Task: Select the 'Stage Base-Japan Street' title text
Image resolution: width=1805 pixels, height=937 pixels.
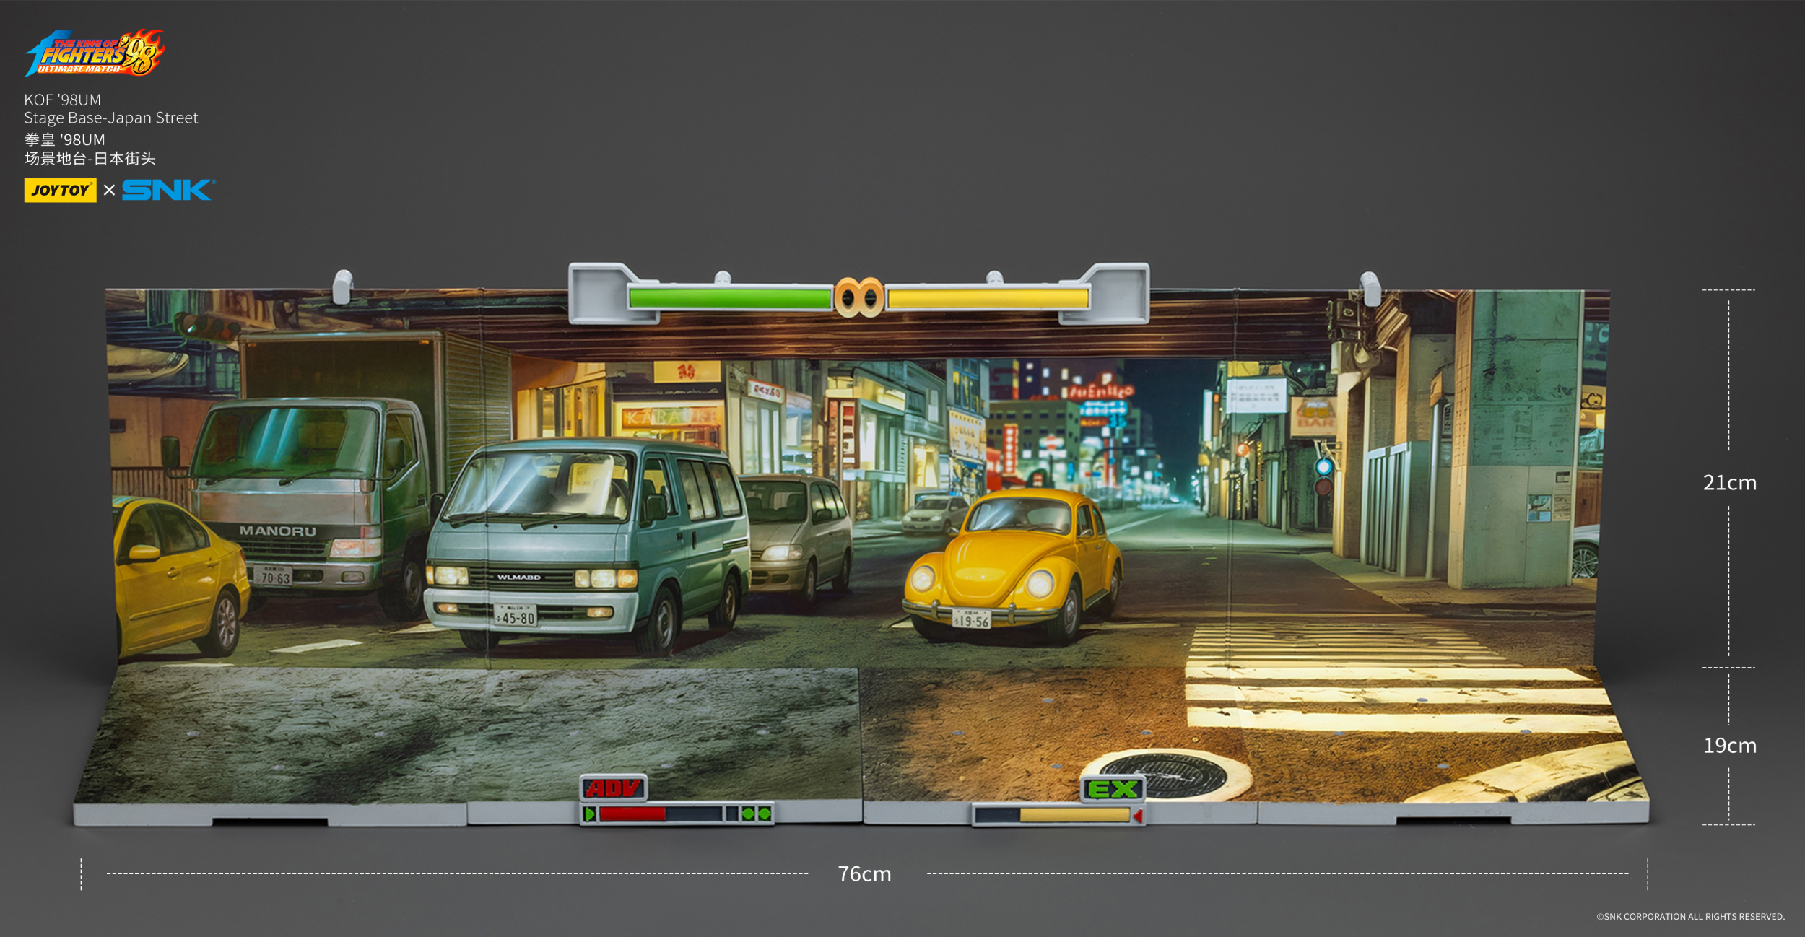Action: click(118, 116)
